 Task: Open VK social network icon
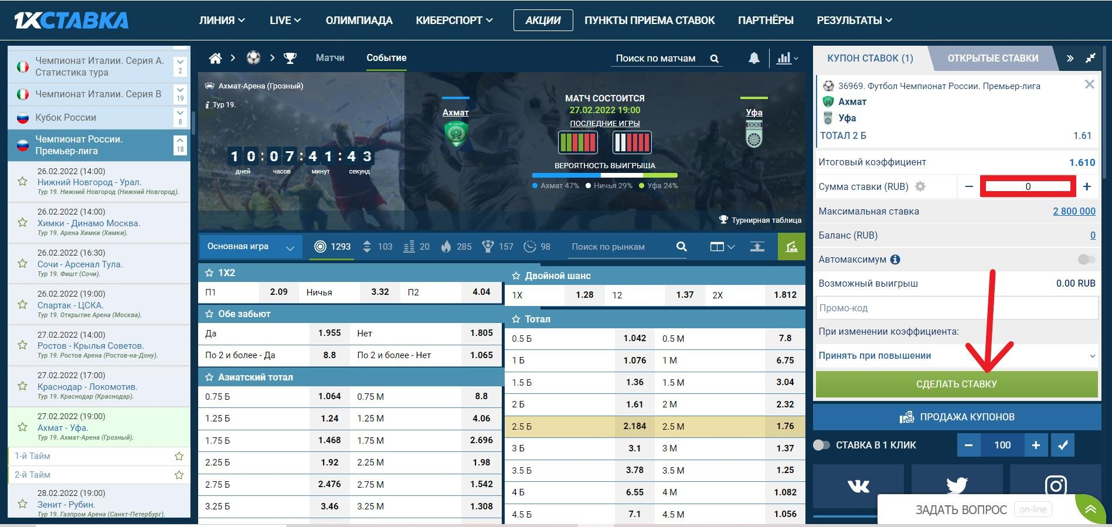[858, 486]
